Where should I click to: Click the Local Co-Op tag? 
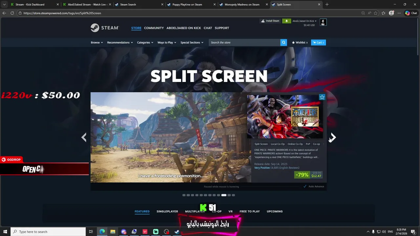pos(278,144)
